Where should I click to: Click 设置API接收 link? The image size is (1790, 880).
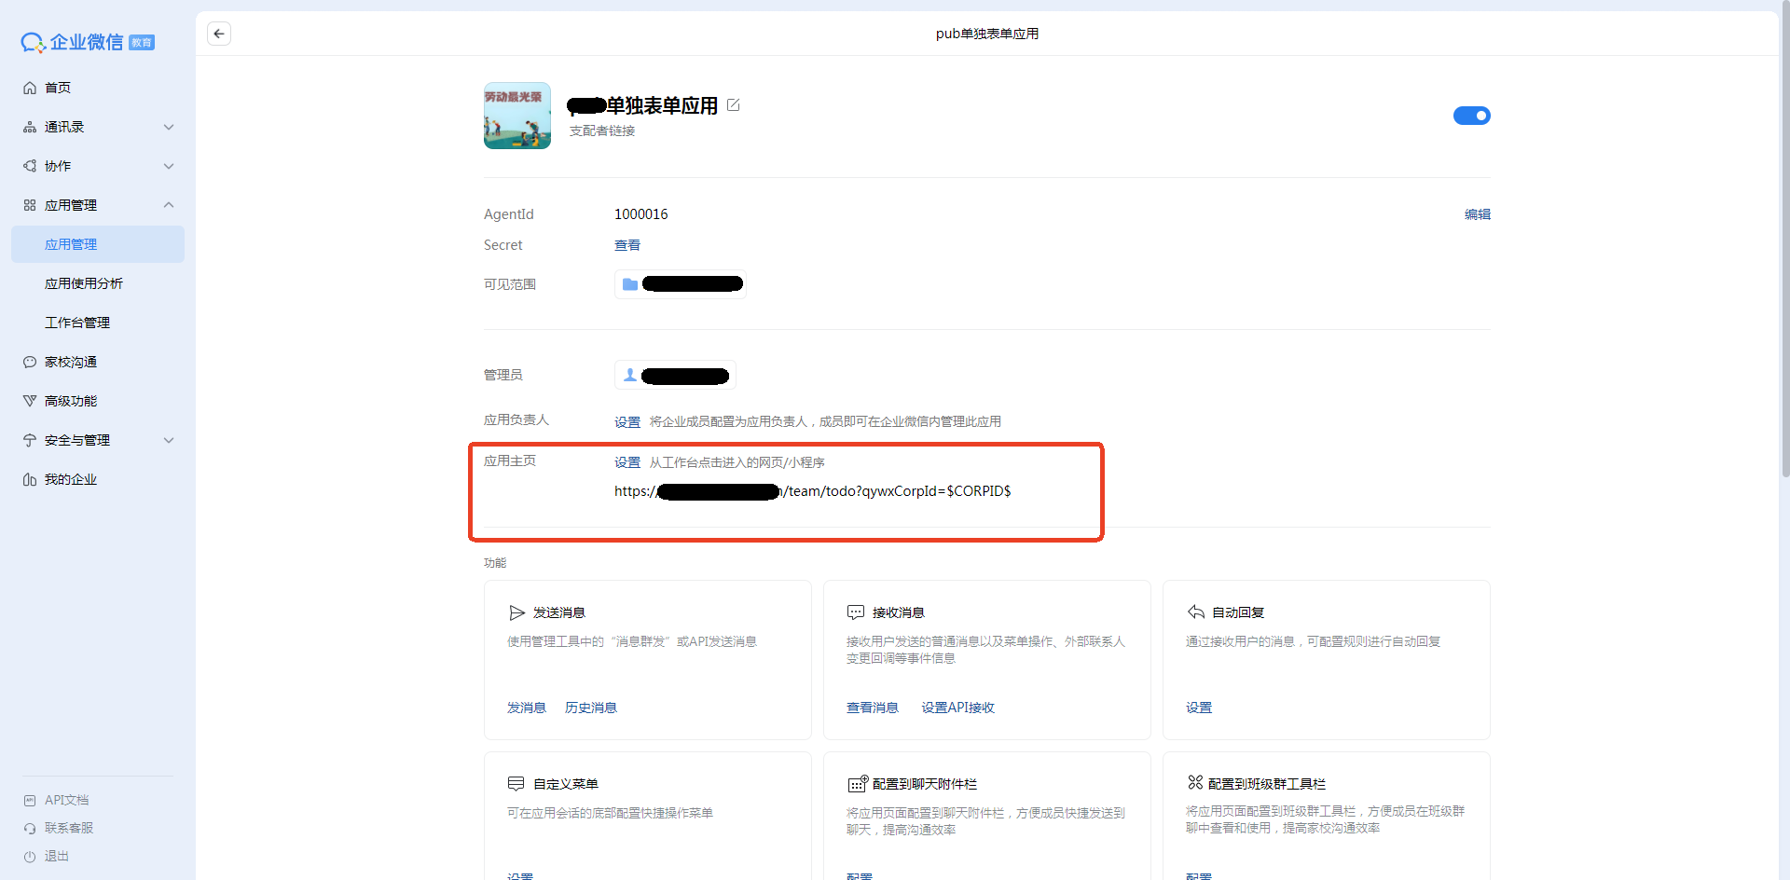(x=957, y=708)
